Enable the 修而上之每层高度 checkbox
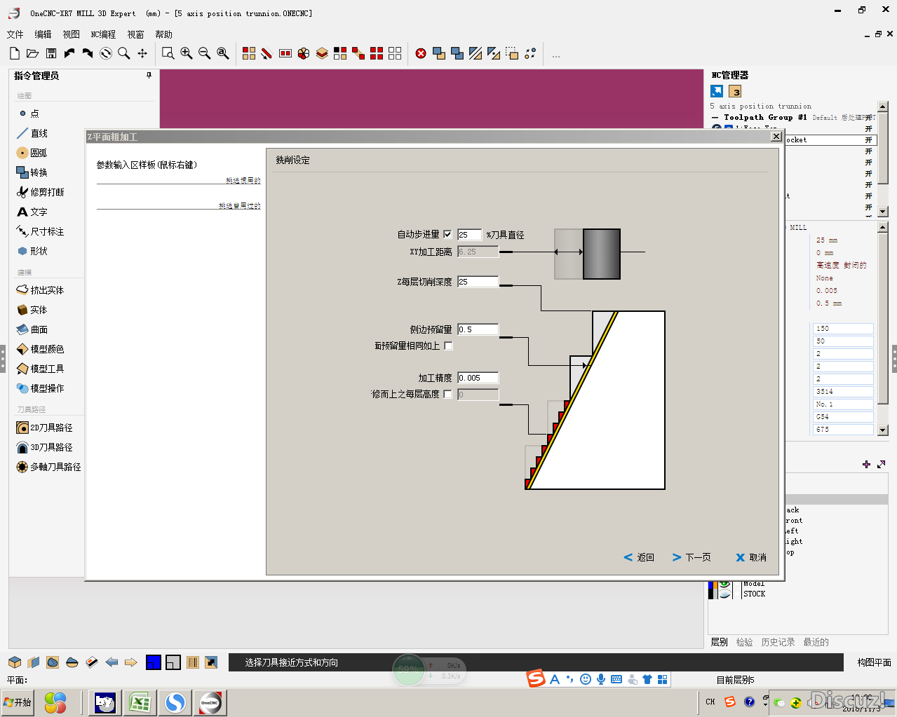Image resolution: width=897 pixels, height=717 pixels. point(447,394)
